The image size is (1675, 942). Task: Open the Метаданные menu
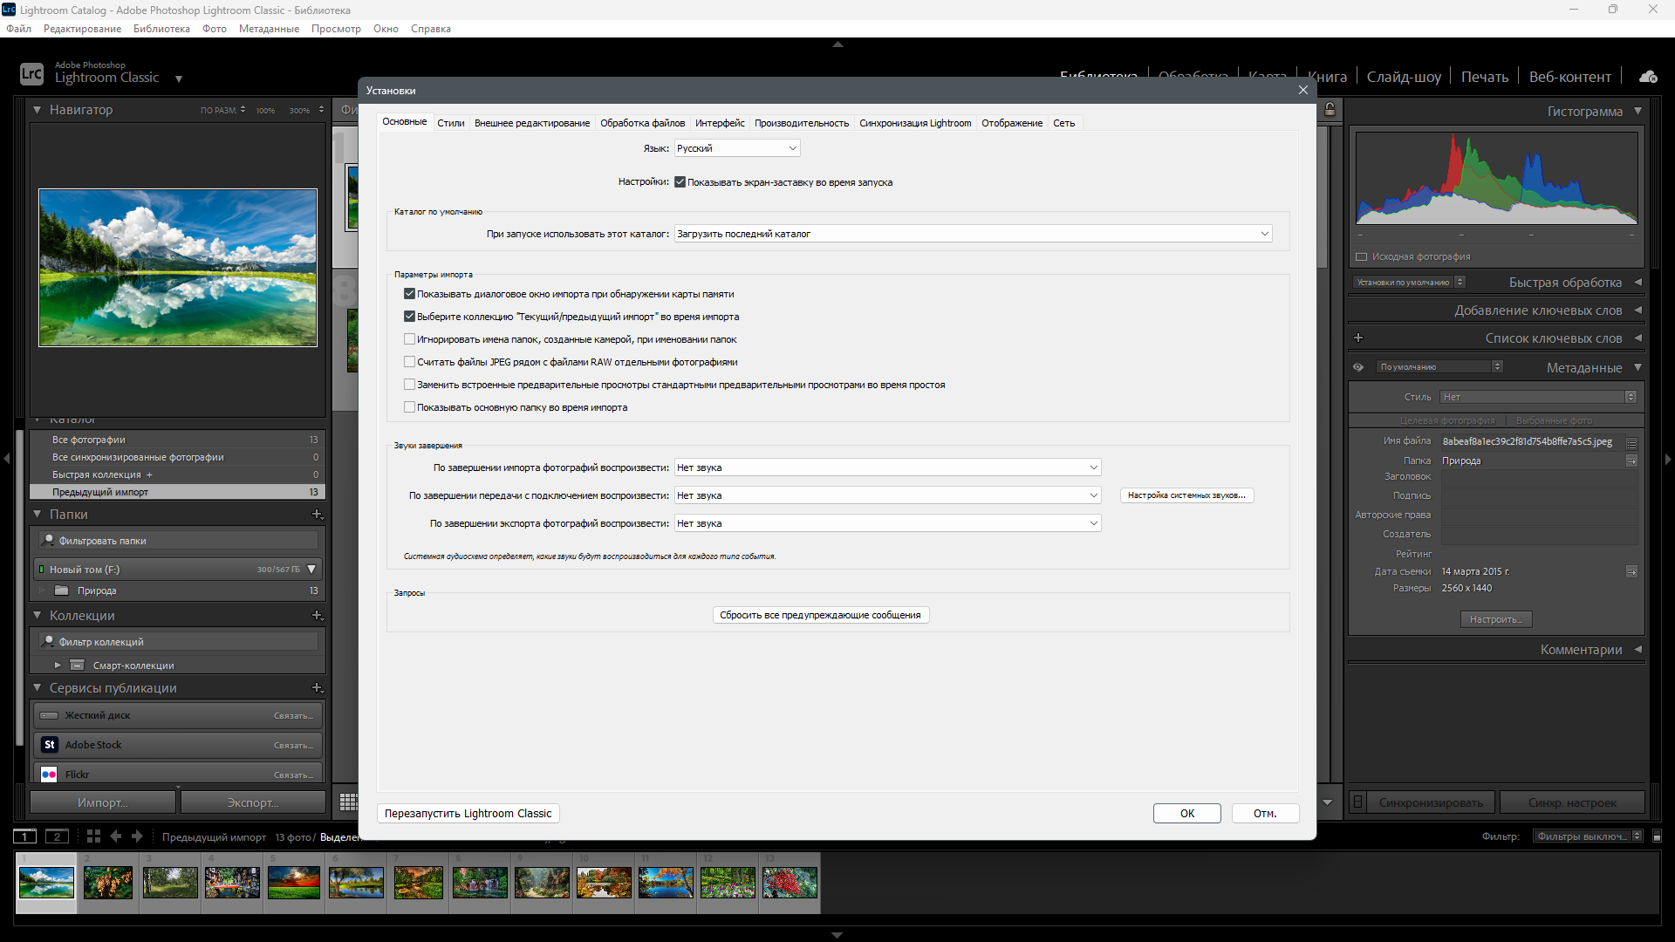coord(269,29)
